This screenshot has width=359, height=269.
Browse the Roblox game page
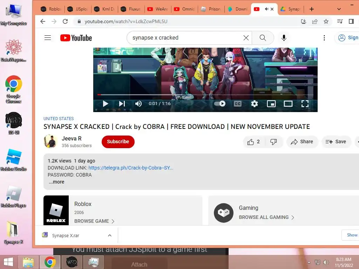pos(94,221)
